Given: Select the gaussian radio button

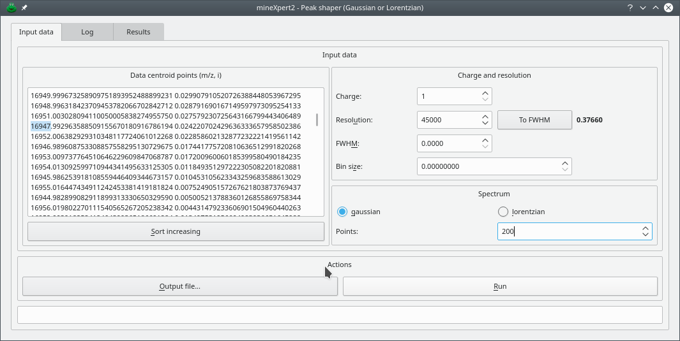Looking at the screenshot, I should [x=343, y=212].
